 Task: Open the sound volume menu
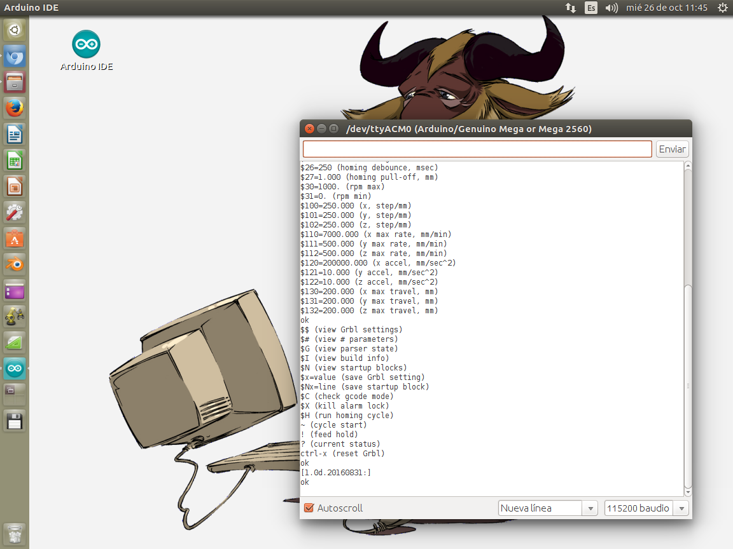click(x=611, y=8)
